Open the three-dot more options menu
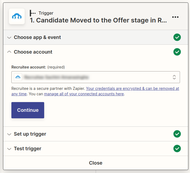 coord(175,17)
